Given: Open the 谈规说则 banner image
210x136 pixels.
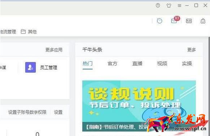Looking at the screenshot, I should point(139,106).
